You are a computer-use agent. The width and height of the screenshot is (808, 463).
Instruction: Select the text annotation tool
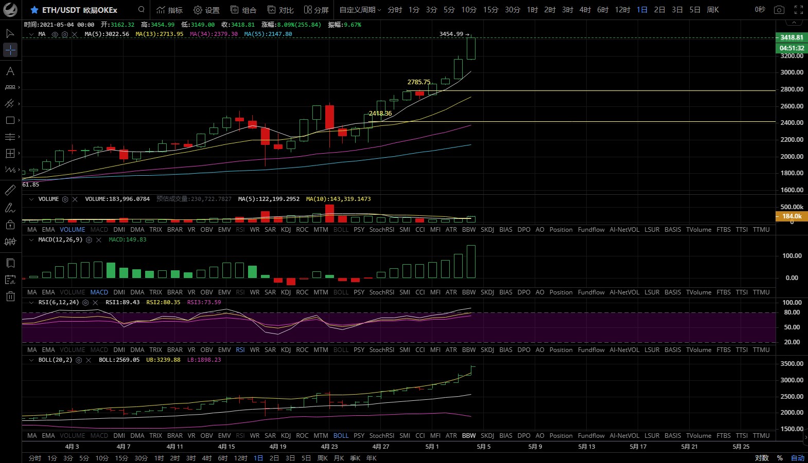(10, 71)
